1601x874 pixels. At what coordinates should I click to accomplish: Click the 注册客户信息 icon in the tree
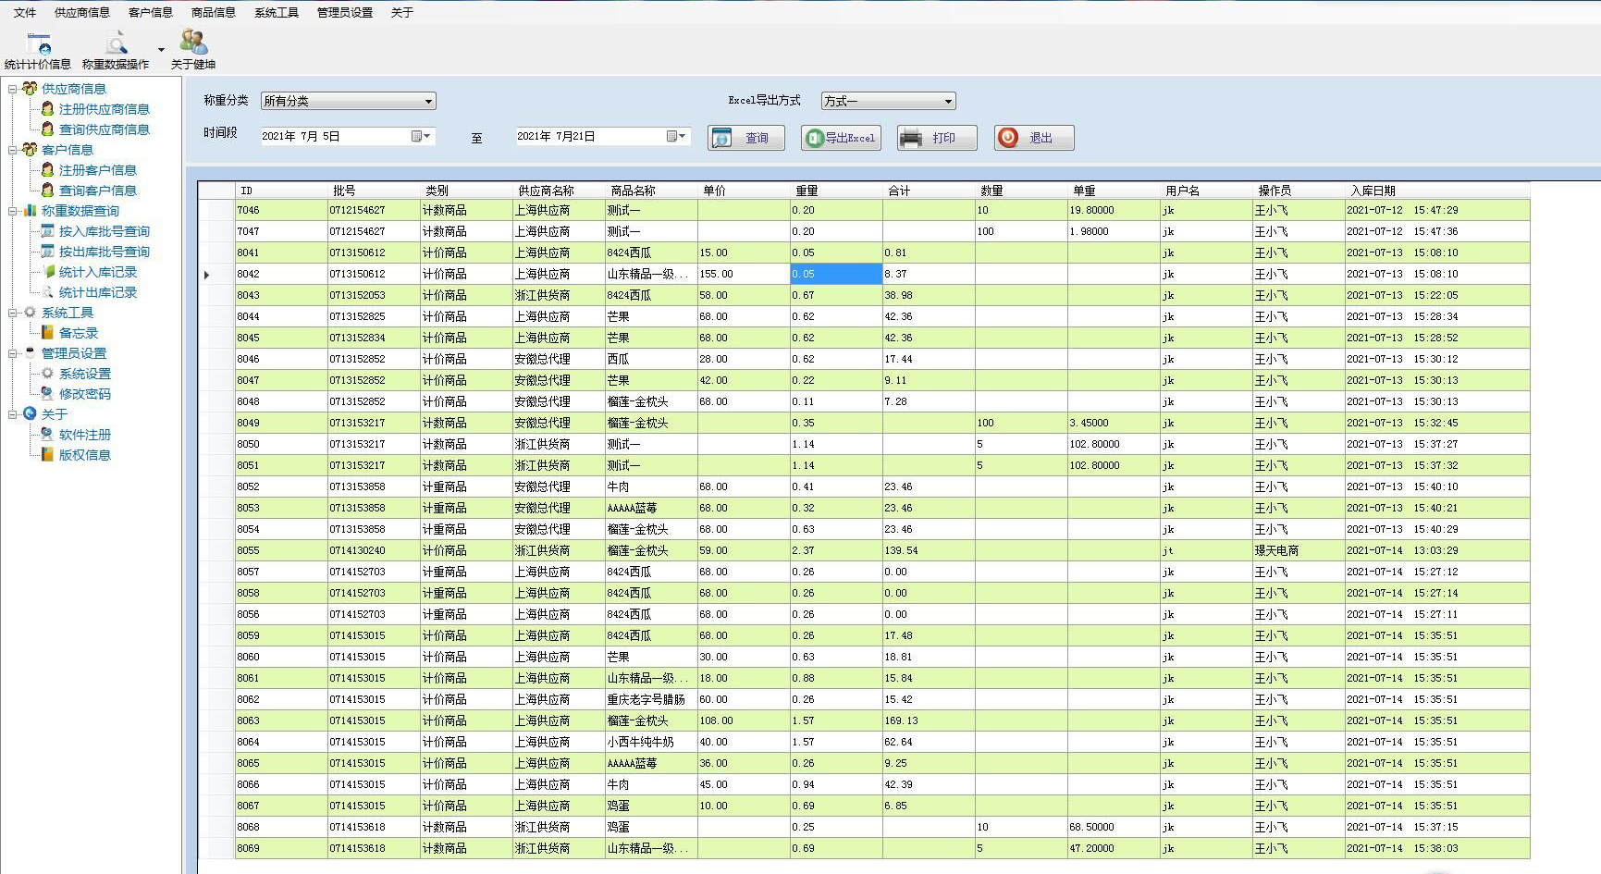47,170
